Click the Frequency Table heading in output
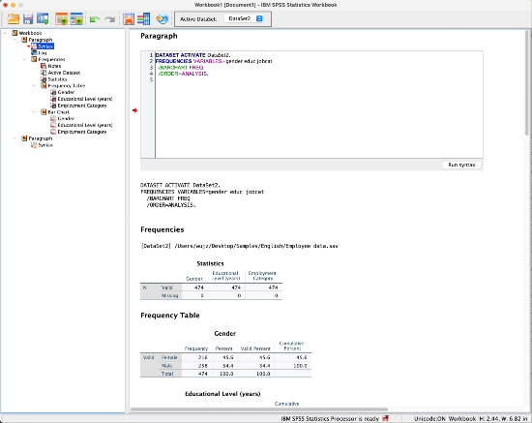Viewport: 532px width, 423px height. [x=170, y=316]
